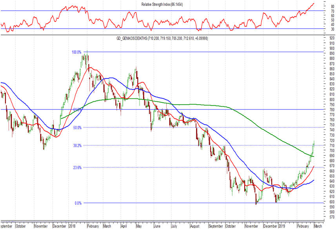Click price scale value 890
The width and height of the screenshot is (336, 229).
pos(332,54)
